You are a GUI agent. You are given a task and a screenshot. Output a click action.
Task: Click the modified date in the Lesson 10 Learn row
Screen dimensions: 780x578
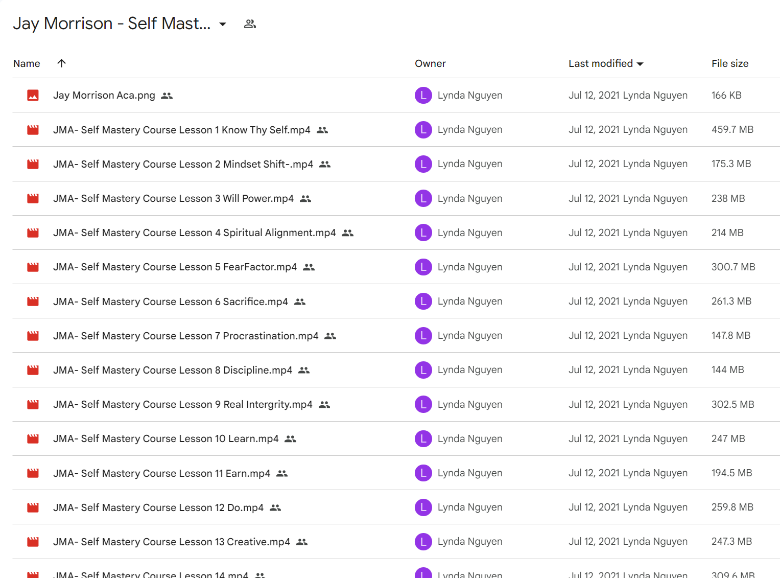[x=628, y=438]
